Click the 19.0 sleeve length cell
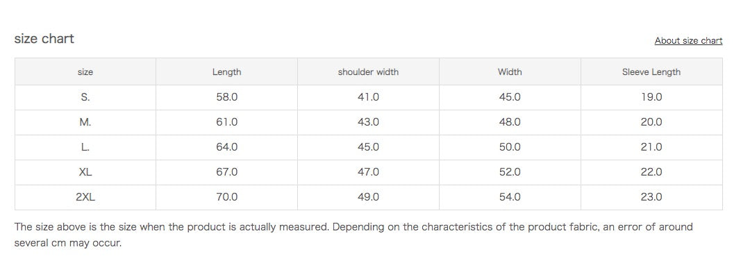Screen dimensions: 741x279 (651, 97)
